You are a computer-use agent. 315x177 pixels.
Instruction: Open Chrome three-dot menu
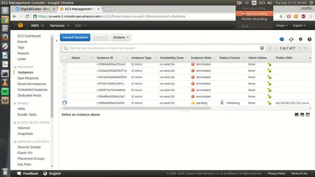coord(311,16)
